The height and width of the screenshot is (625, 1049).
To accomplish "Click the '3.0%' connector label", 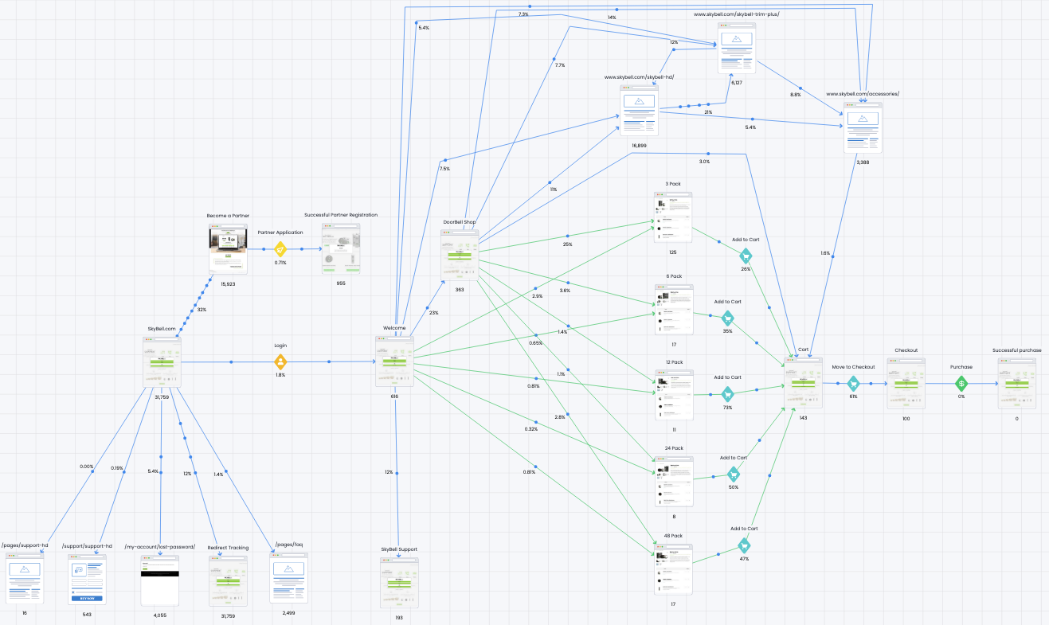I will (704, 162).
